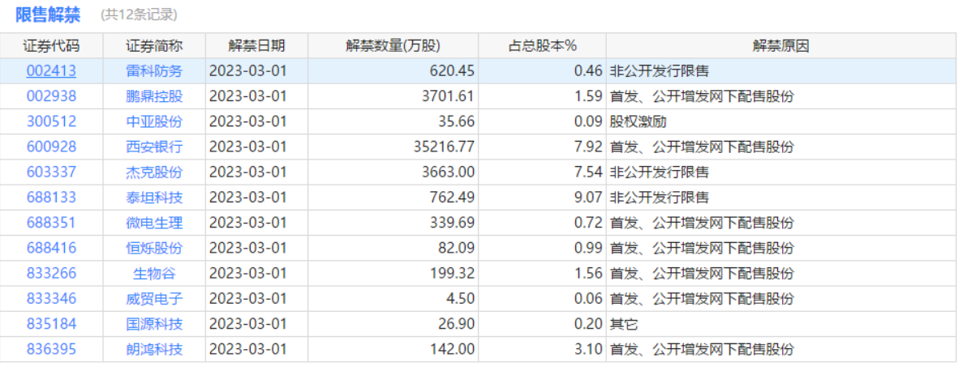The width and height of the screenshot is (963, 366).
Task: Click stock name 西安银行
Action: (154, 147)
